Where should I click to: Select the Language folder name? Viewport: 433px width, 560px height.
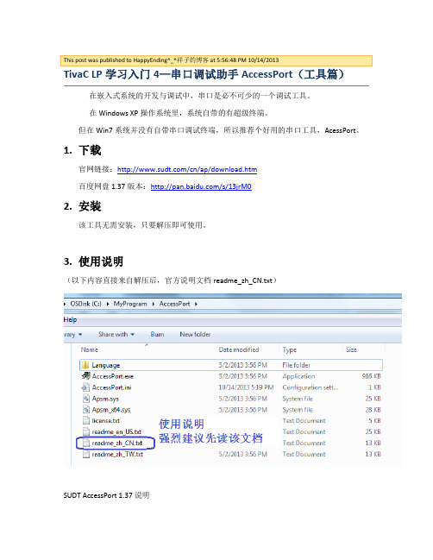[105, 365]
